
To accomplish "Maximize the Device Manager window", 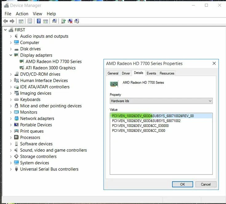I will click(206, 5).
